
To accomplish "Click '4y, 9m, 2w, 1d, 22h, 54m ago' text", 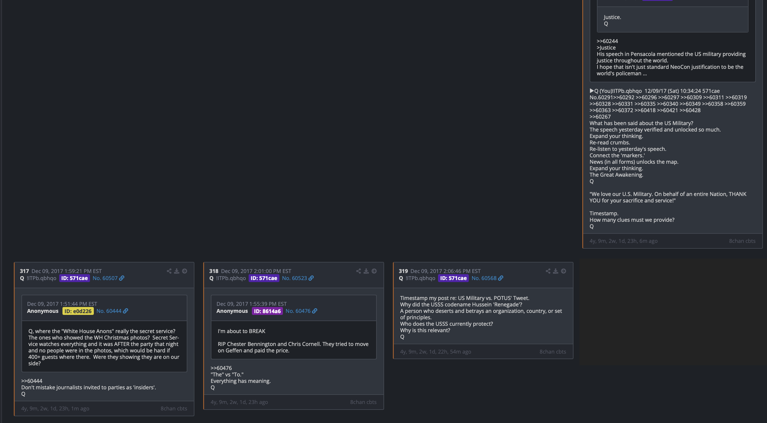I will point(436,352).
